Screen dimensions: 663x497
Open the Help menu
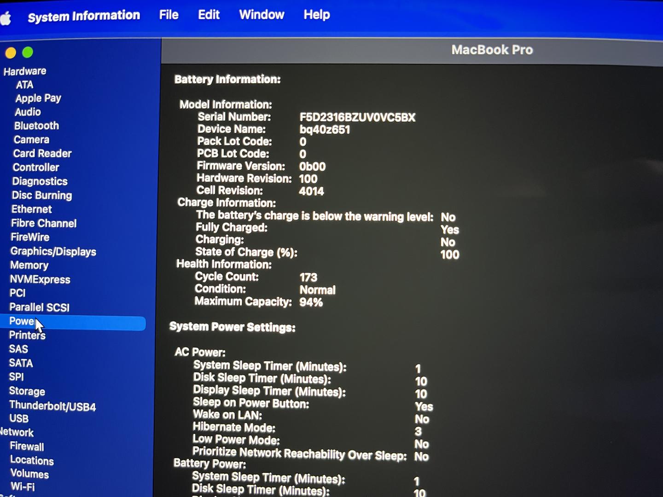pos(316,15)
